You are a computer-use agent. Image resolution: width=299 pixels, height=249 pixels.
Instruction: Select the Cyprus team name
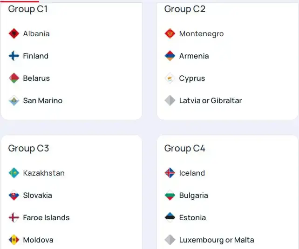tap(192, 78)
